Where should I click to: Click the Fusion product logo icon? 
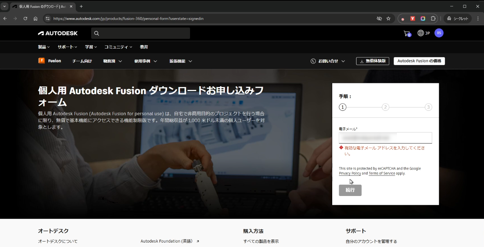(x=42, y=61)
